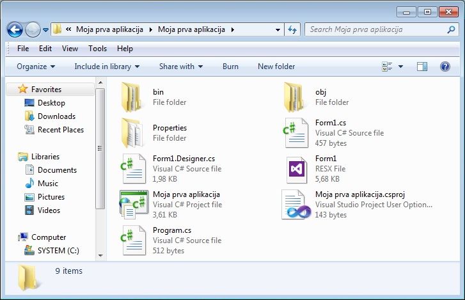Screen dimensions: 465x300
Task: Open the Organize dropdown
Action: 36,67
